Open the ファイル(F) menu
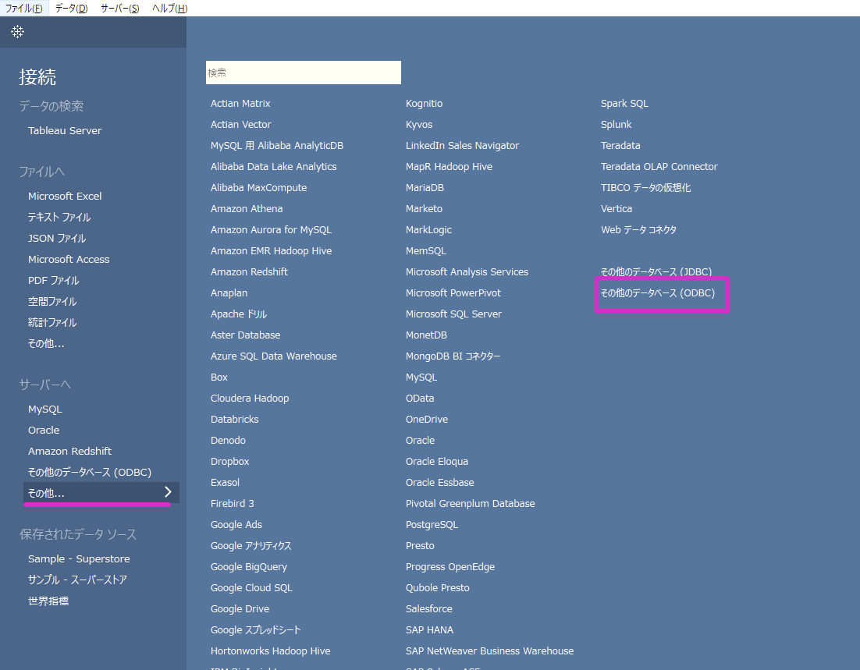 24,9
